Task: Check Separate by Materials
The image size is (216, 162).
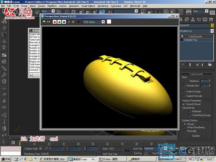Action: (x=190, y=111)
